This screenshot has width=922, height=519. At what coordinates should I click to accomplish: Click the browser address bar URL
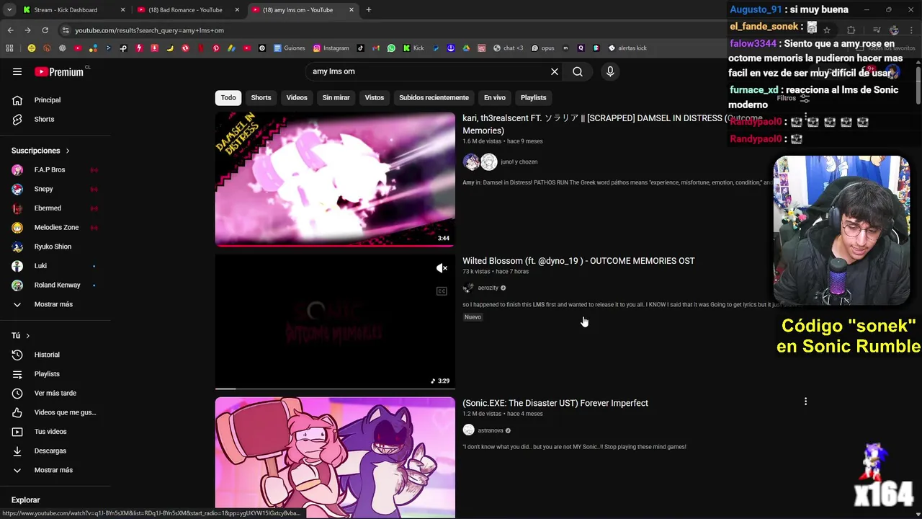tap(150, 30)
